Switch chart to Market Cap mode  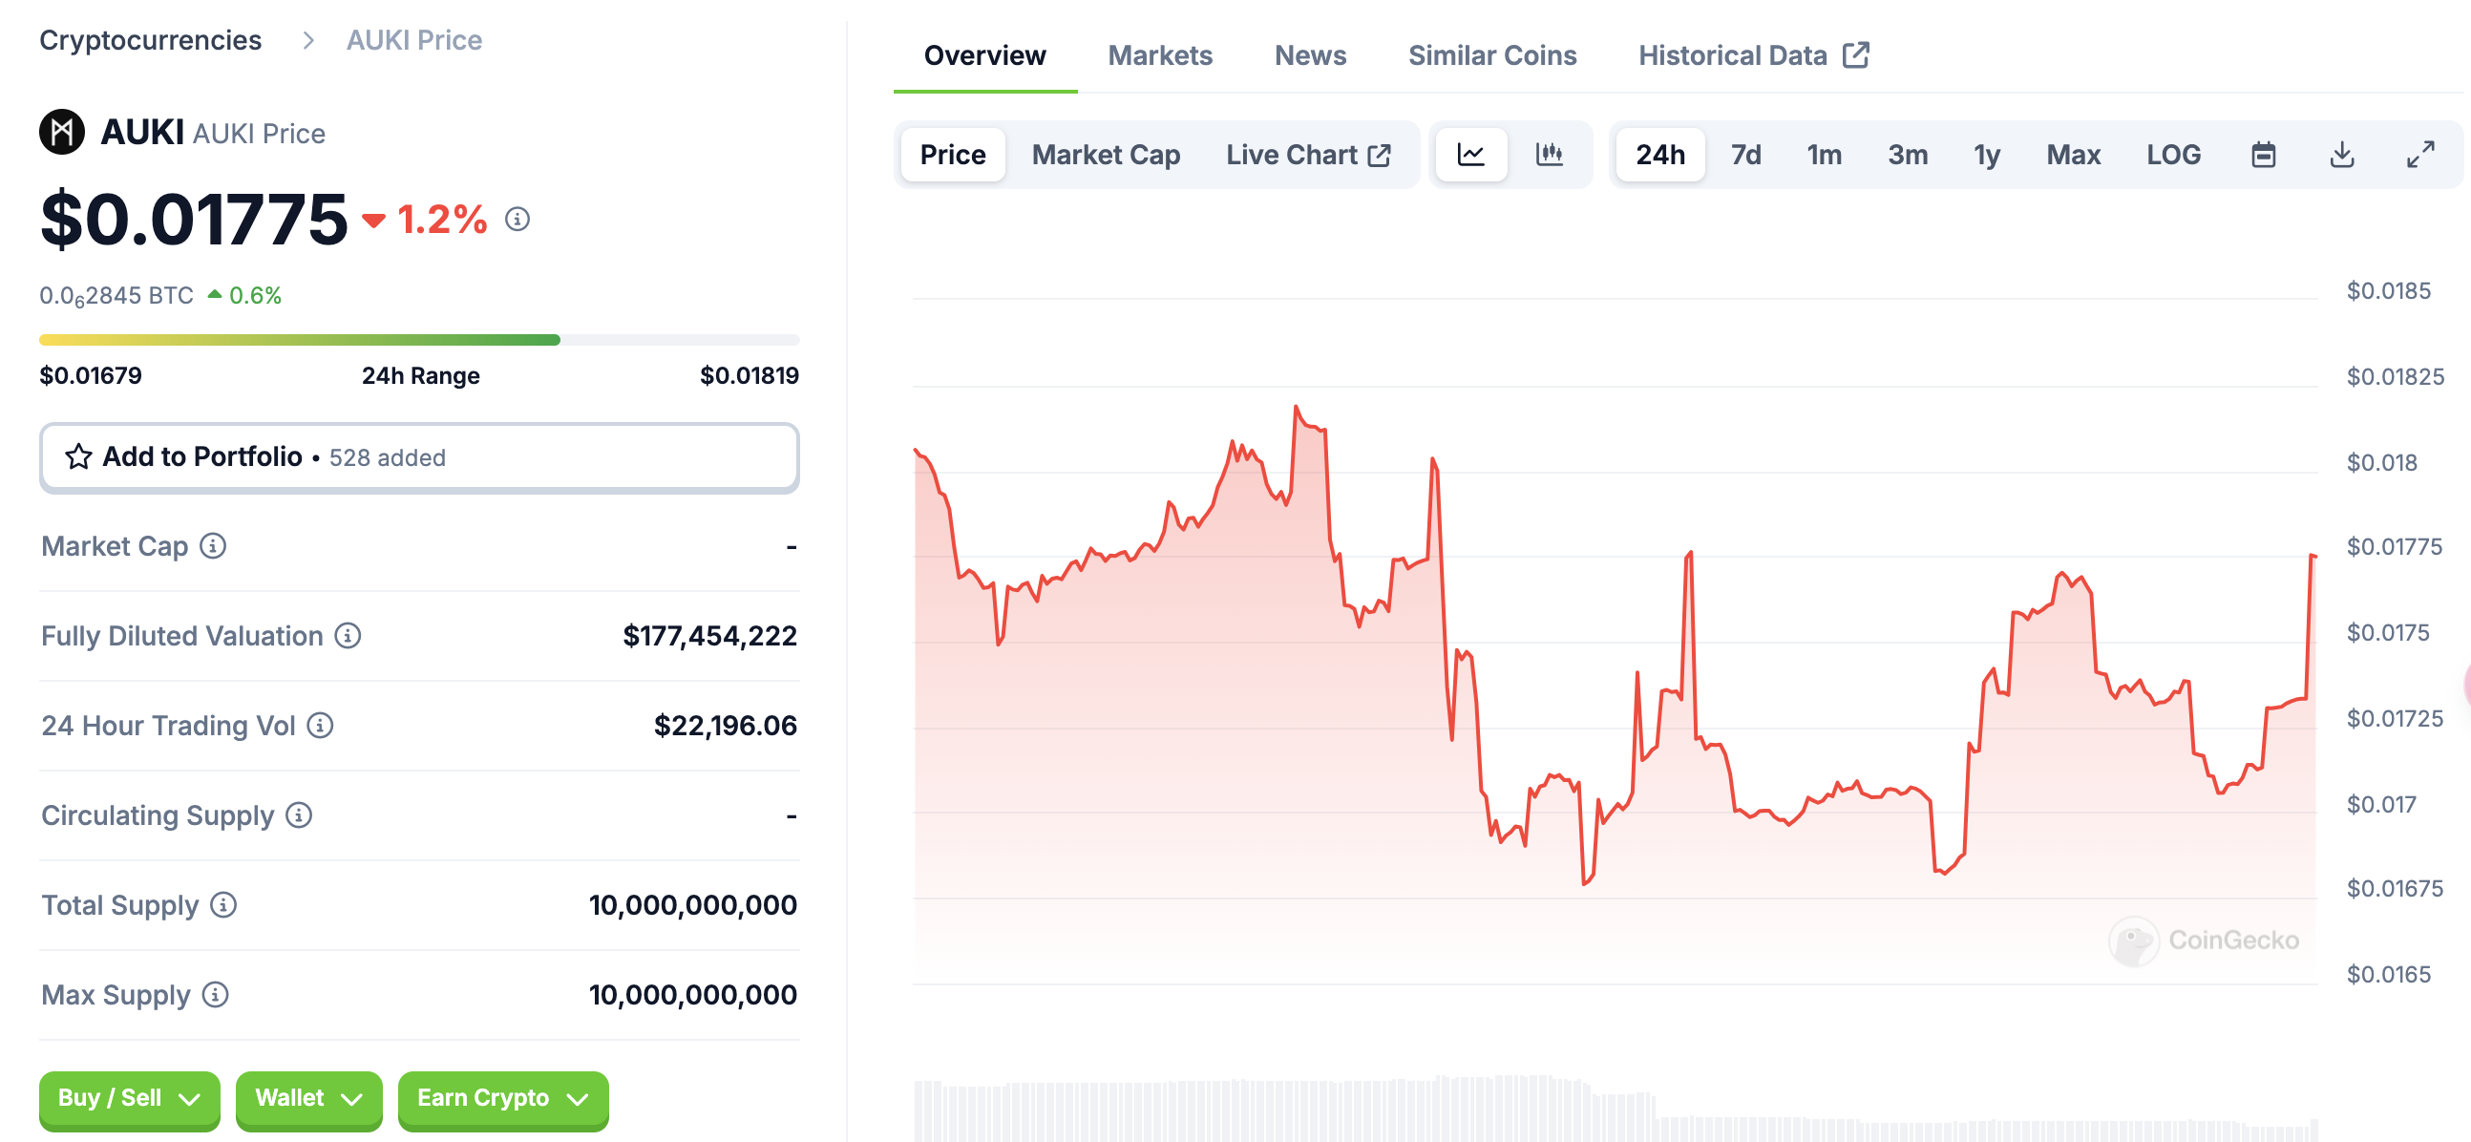1105,155
